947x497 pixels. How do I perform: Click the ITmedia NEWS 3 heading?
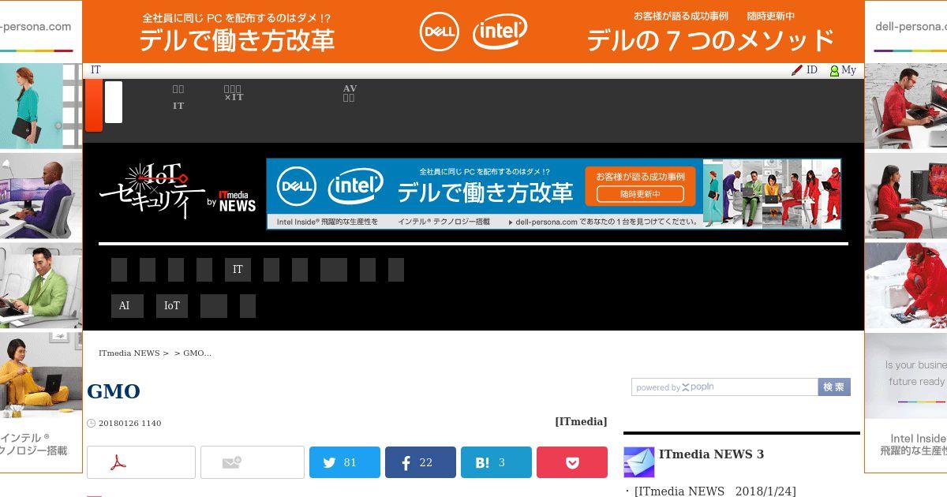tap(711, 454)
